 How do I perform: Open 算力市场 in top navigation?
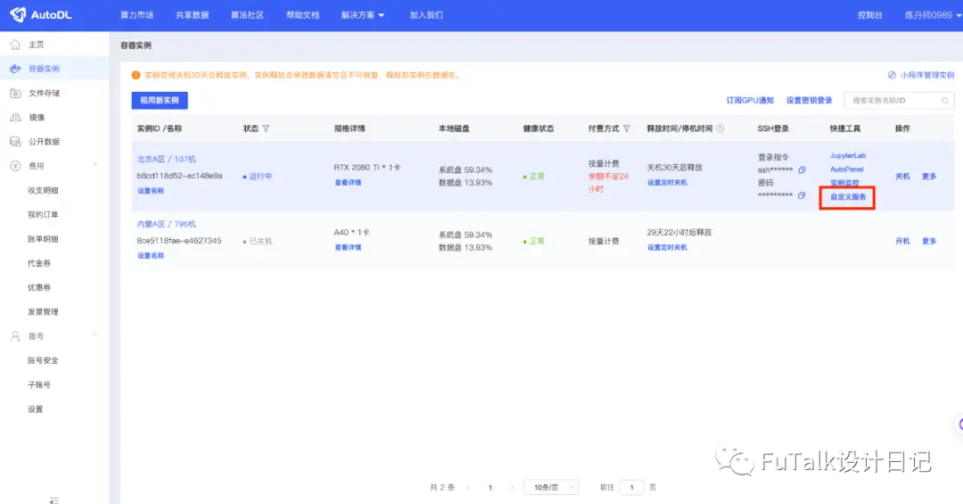(x=137, y=15)
